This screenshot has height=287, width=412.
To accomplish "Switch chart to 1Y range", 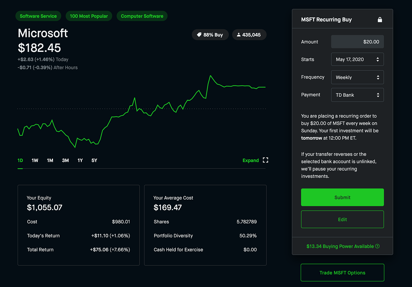I will tap(80, 160).
